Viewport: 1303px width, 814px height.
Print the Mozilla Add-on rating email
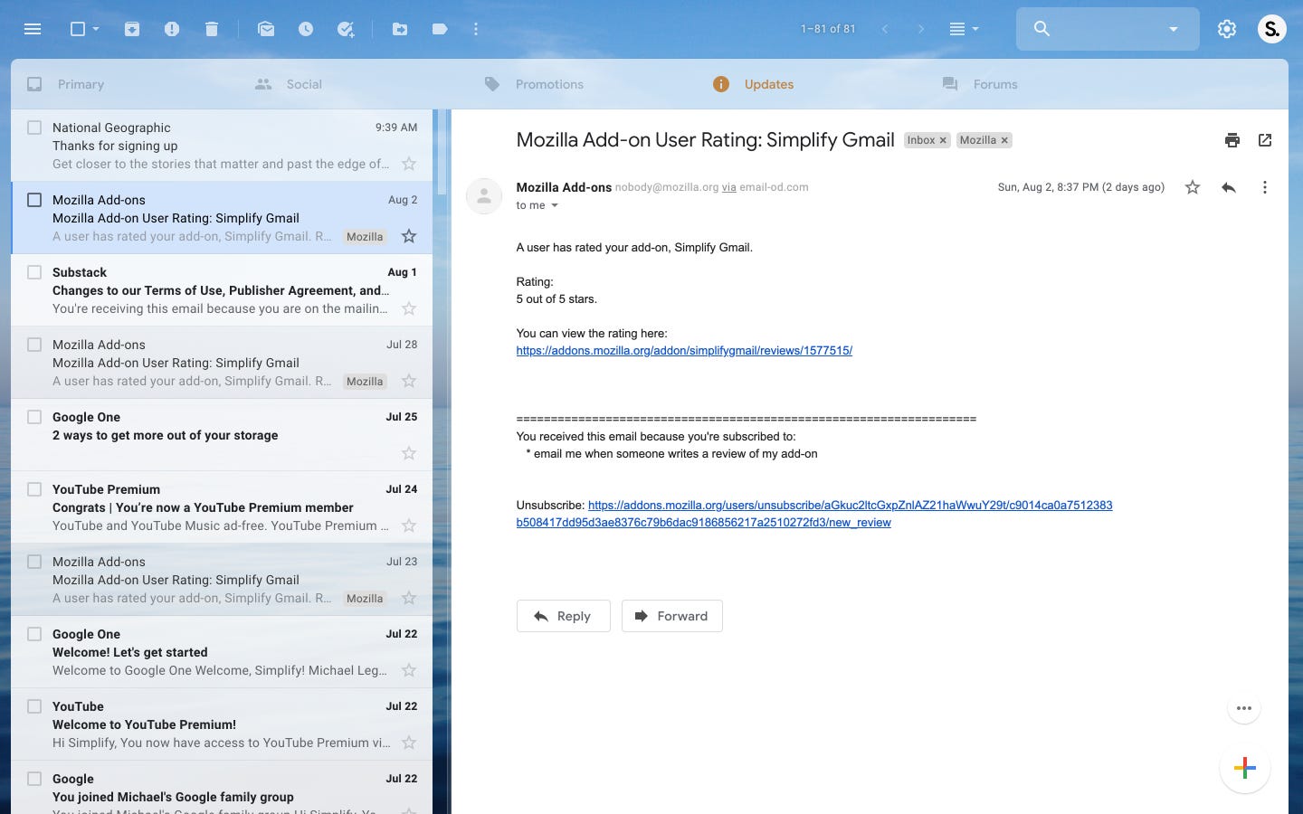tap(1232, 140)
